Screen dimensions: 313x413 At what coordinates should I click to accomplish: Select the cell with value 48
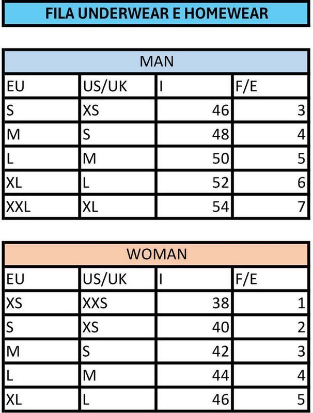pyautogui.click(x=194, y=134)
